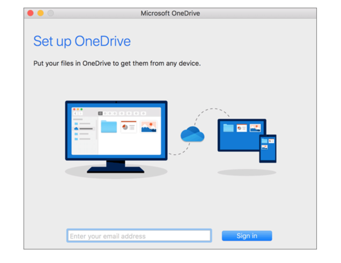Click the 'Microsoft OneDrive' window title
The image size is (341, 263).
[170, 13]
